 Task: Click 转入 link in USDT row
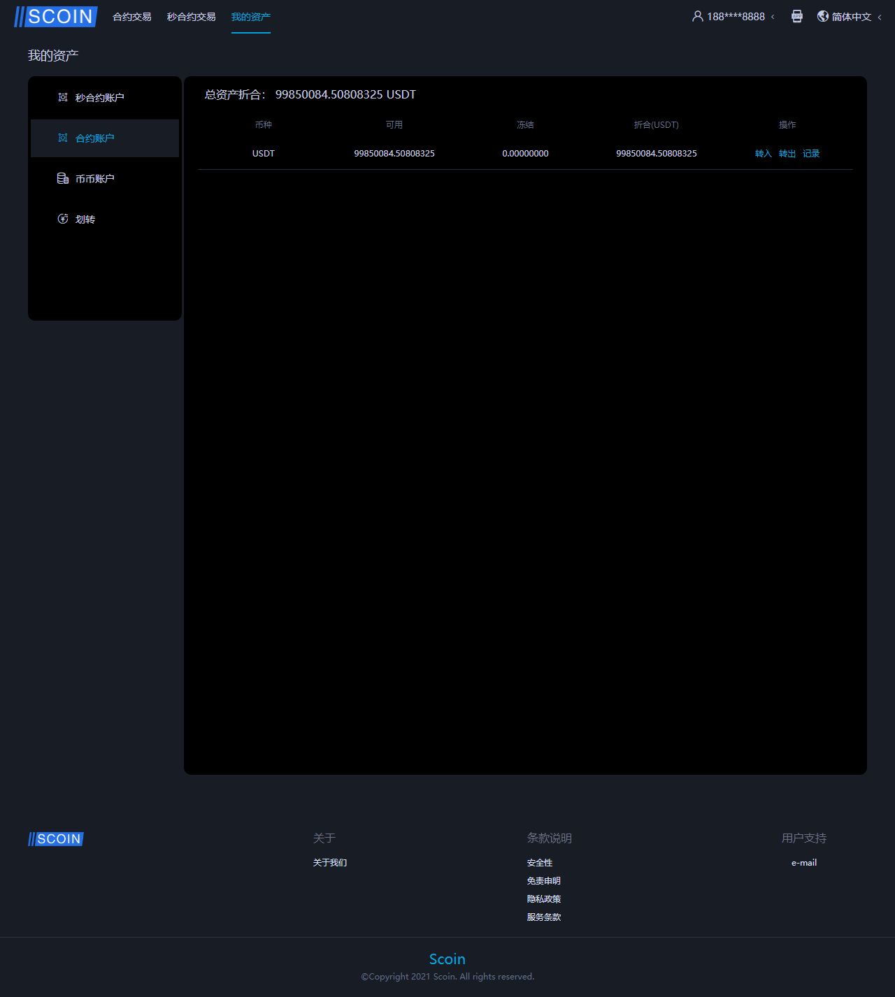tap(763, 154)
